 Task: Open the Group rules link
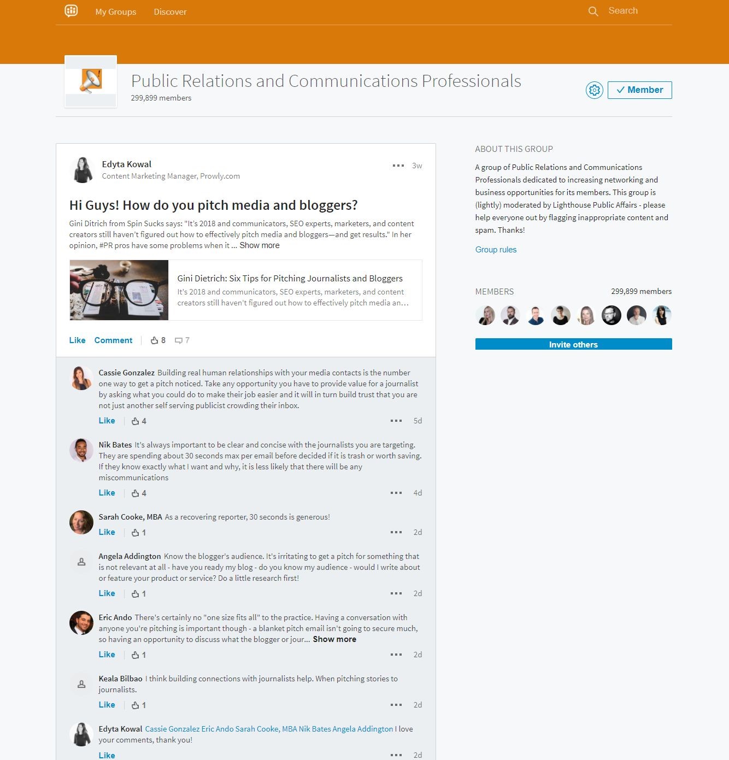(x=495, y=249)
